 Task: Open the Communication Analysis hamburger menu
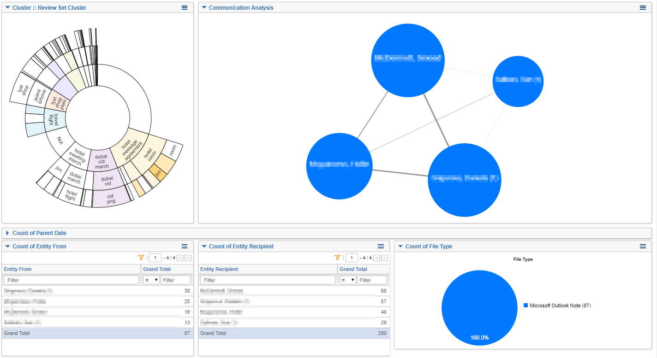tap(643, 8)
